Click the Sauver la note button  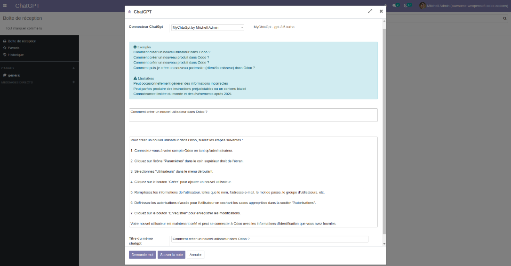[x=171, y=255]
